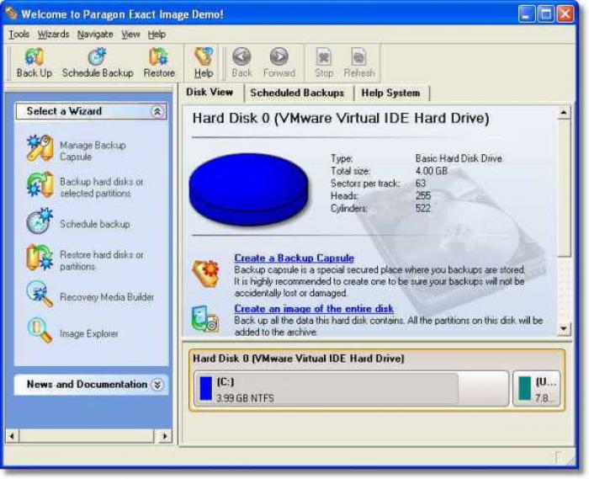This screenshot has height=479, width=589.
Task: Switch to the Scheduled Backups tab
Action: coord(297,93)
